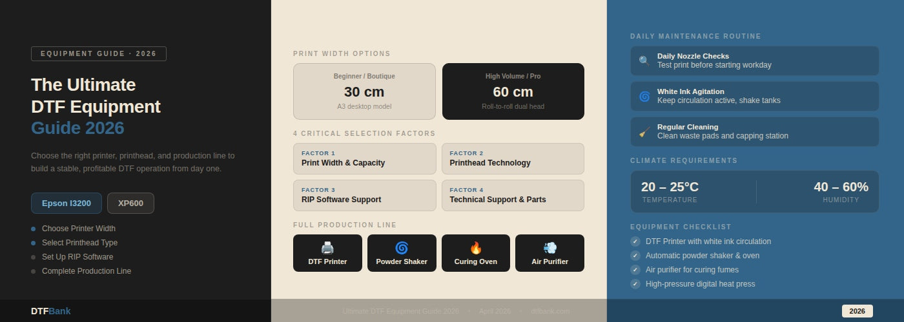The height and width of the screenshot is (322, 904).
Task: Click the HUMIDITY label
Action: point(841,200)
